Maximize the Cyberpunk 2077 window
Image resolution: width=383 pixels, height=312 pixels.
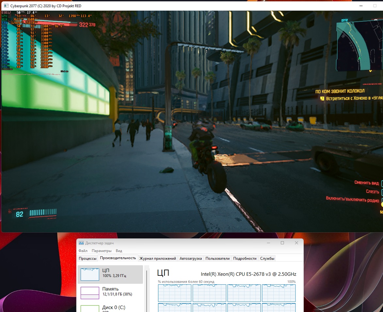coord(375,6)
